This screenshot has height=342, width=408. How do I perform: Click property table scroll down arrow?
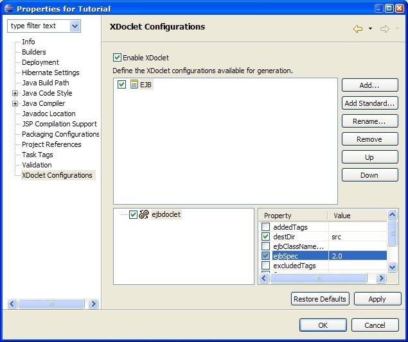(x=392, y=267)
